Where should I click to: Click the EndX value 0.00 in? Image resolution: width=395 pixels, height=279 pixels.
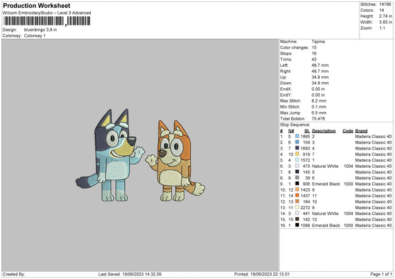tap(318, 89)
